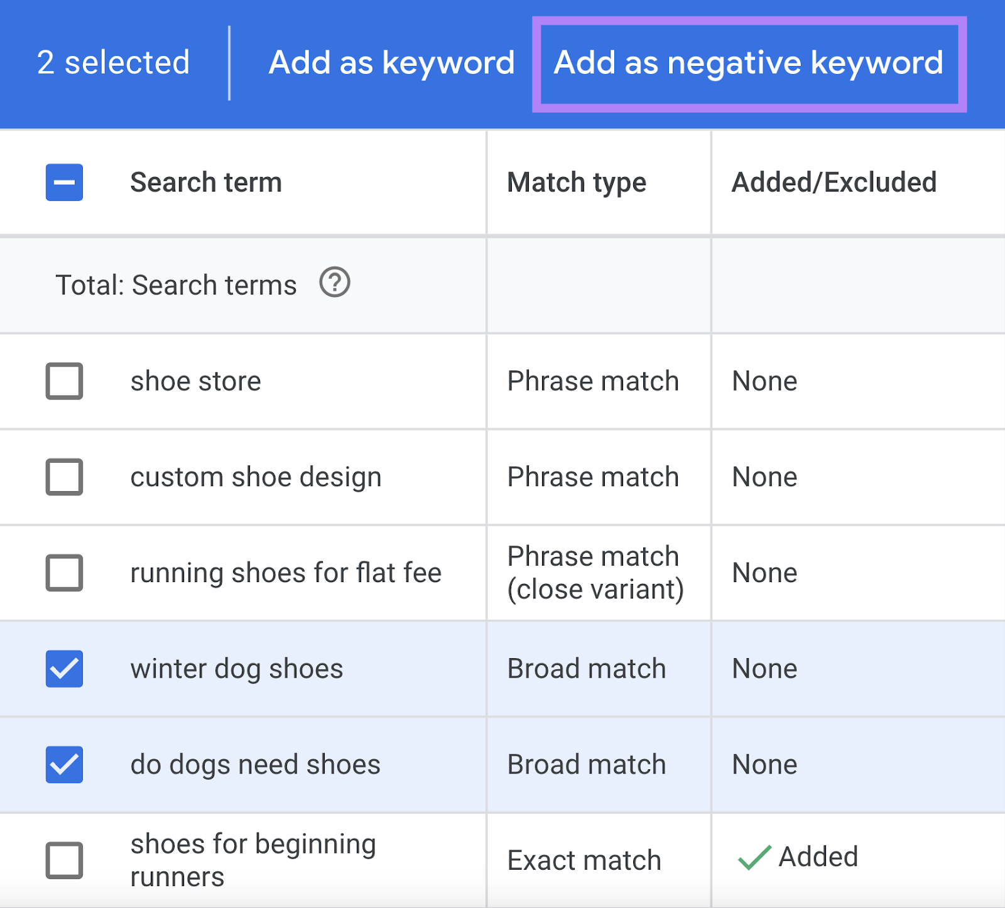
Task: Uncheck winter dog shoes
Action: (64, 669)
